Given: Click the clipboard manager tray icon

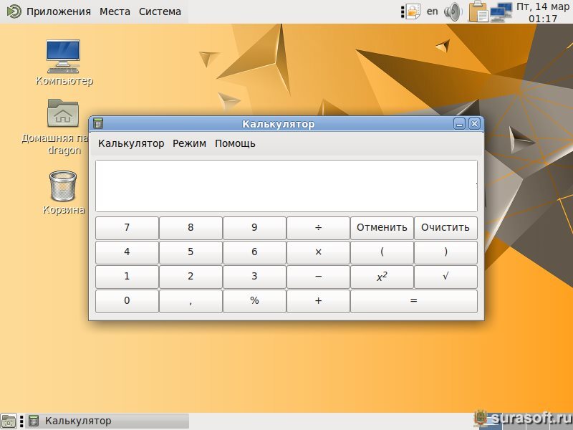Looking at the screenshot, I should tap(478, 11).
